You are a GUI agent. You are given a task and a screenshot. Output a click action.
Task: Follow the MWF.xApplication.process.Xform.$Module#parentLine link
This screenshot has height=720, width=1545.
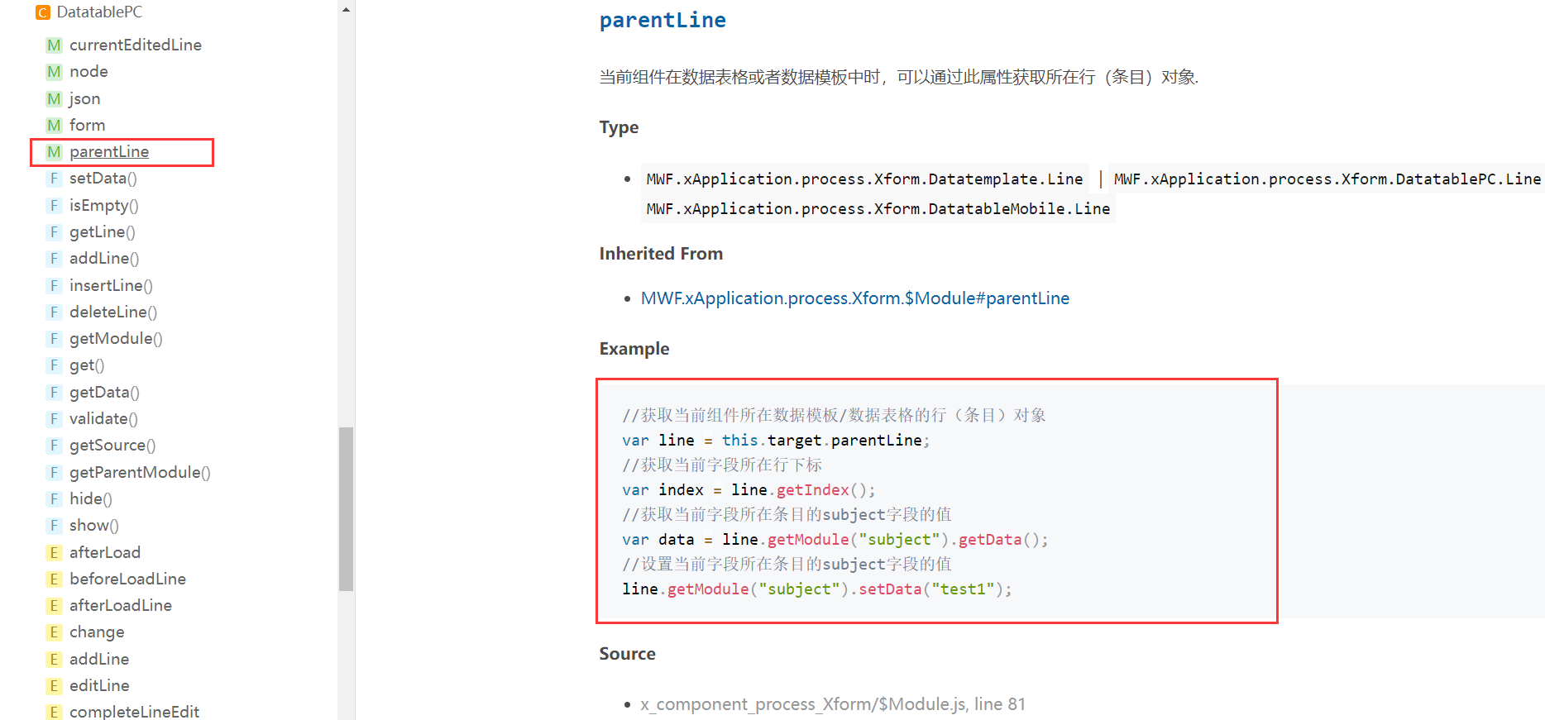tap(854, 298)
